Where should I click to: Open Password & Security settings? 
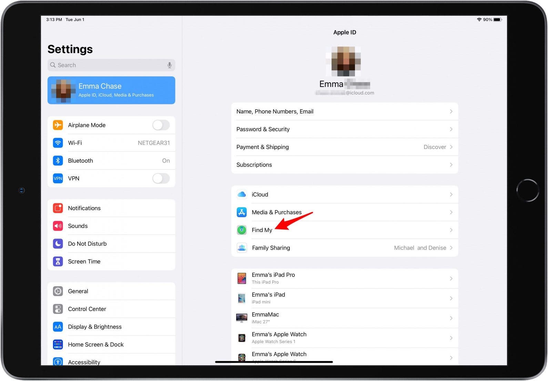[345, 129]
